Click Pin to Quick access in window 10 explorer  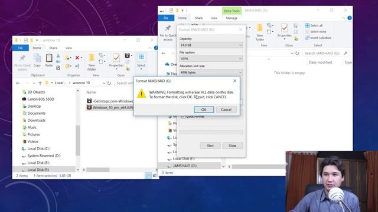tap(22, 62)
